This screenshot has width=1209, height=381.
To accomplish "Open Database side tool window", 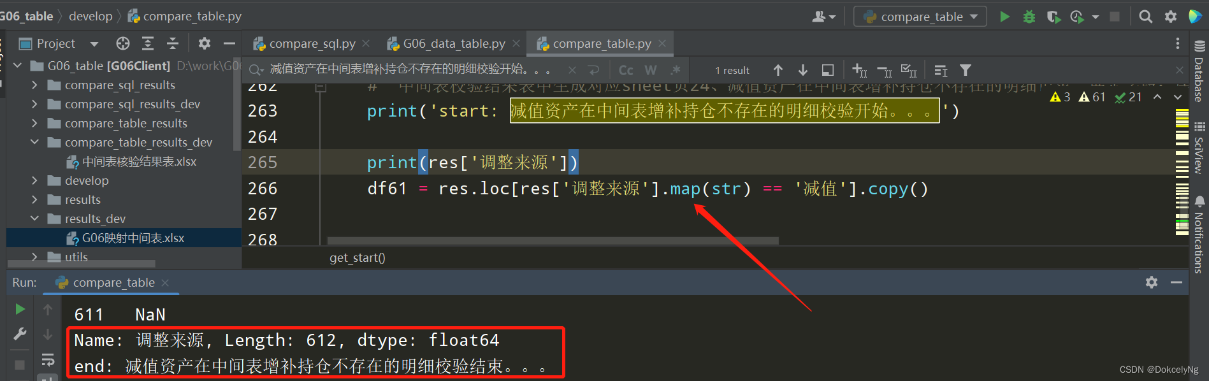I will tap(1199, 71).
